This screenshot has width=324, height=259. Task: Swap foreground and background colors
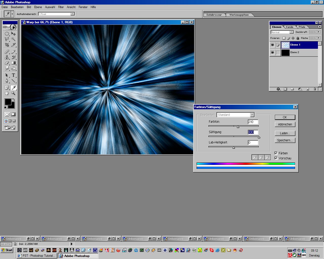pos(14,99)
